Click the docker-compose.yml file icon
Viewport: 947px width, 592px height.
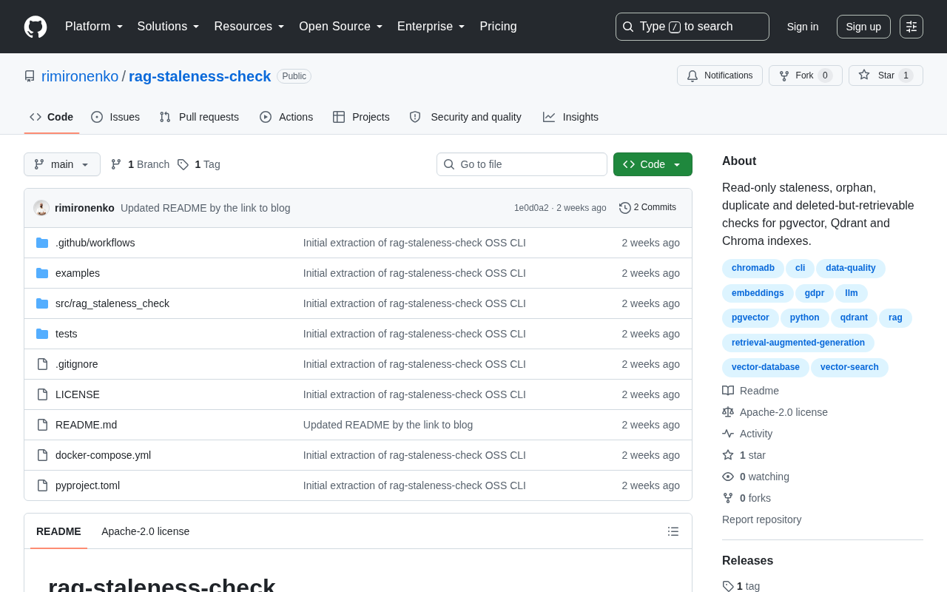(x=42, y=455)
